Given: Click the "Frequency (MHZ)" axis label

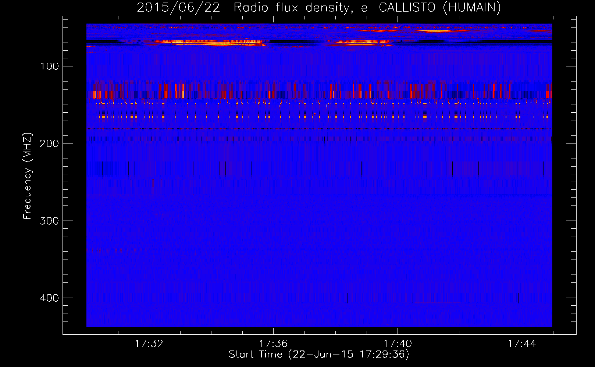Looking at the screenshot, I should click(x=28, y=176).
